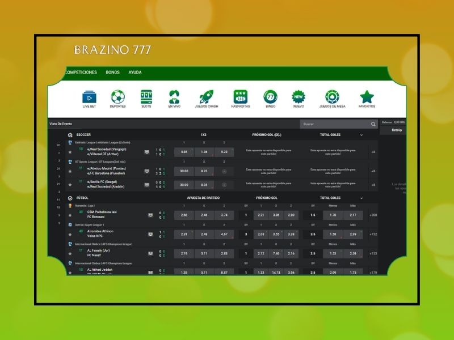The height and width of the screenshot is (340, 454).
Task: Open pitch view for e/Sevilla FC match
Action: 147,185
